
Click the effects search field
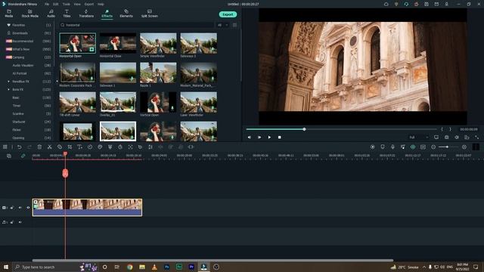click(136, 25)
